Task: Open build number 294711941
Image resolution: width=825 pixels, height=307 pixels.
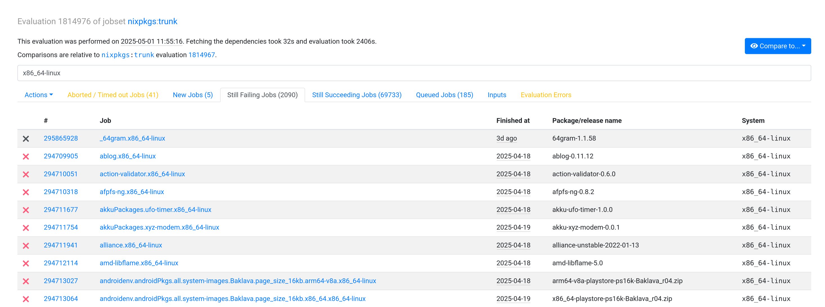Action: (x=61, y=245)
